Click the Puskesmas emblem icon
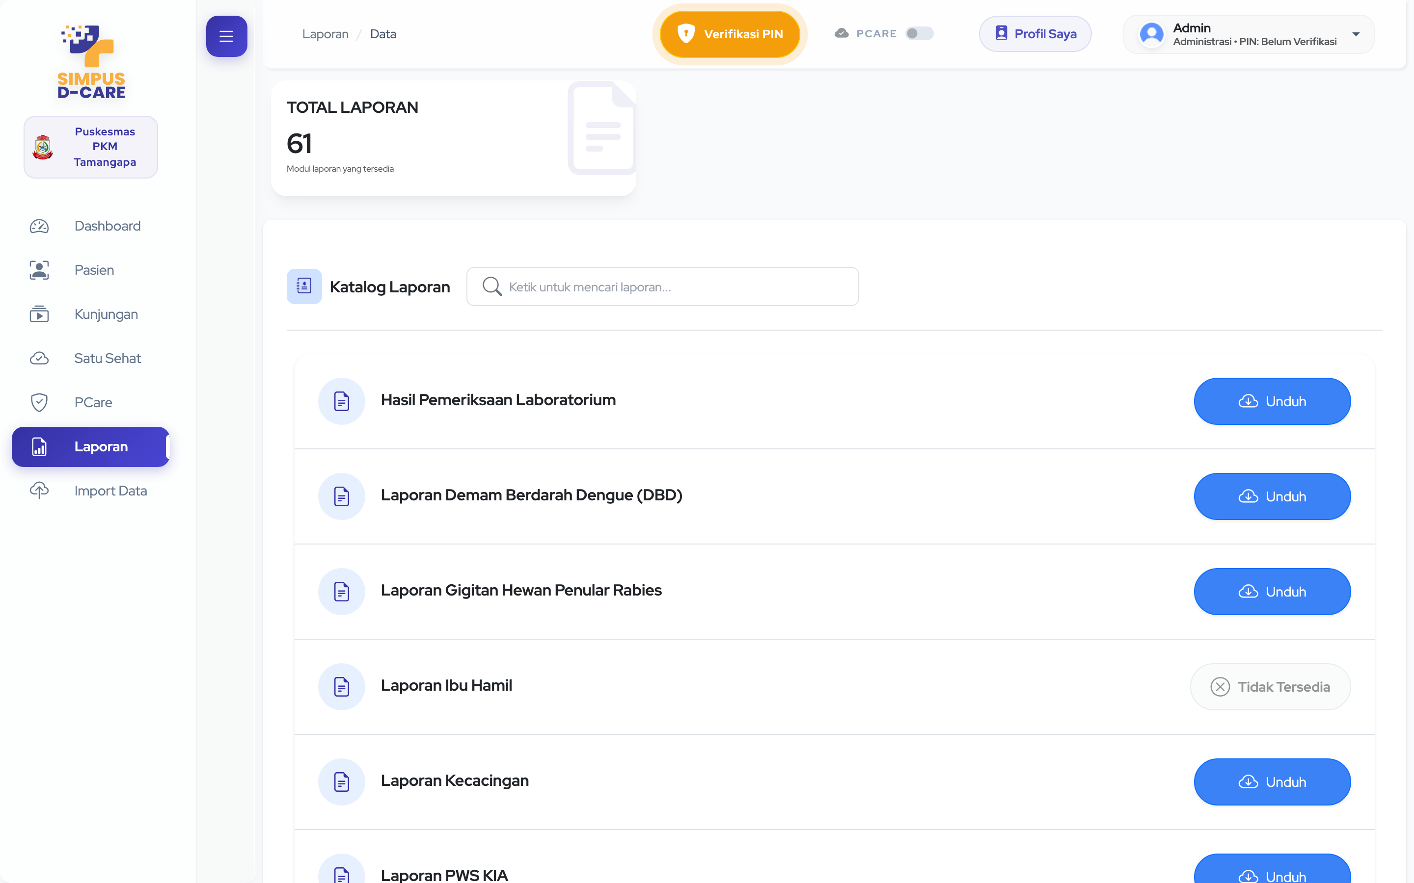 43,147
